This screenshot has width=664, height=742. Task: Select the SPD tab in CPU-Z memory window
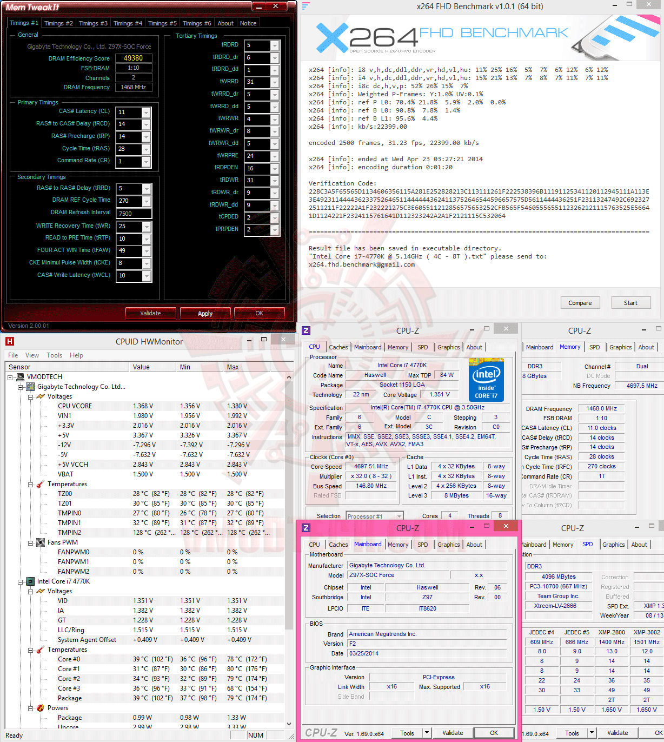click(x=595, y=347)
